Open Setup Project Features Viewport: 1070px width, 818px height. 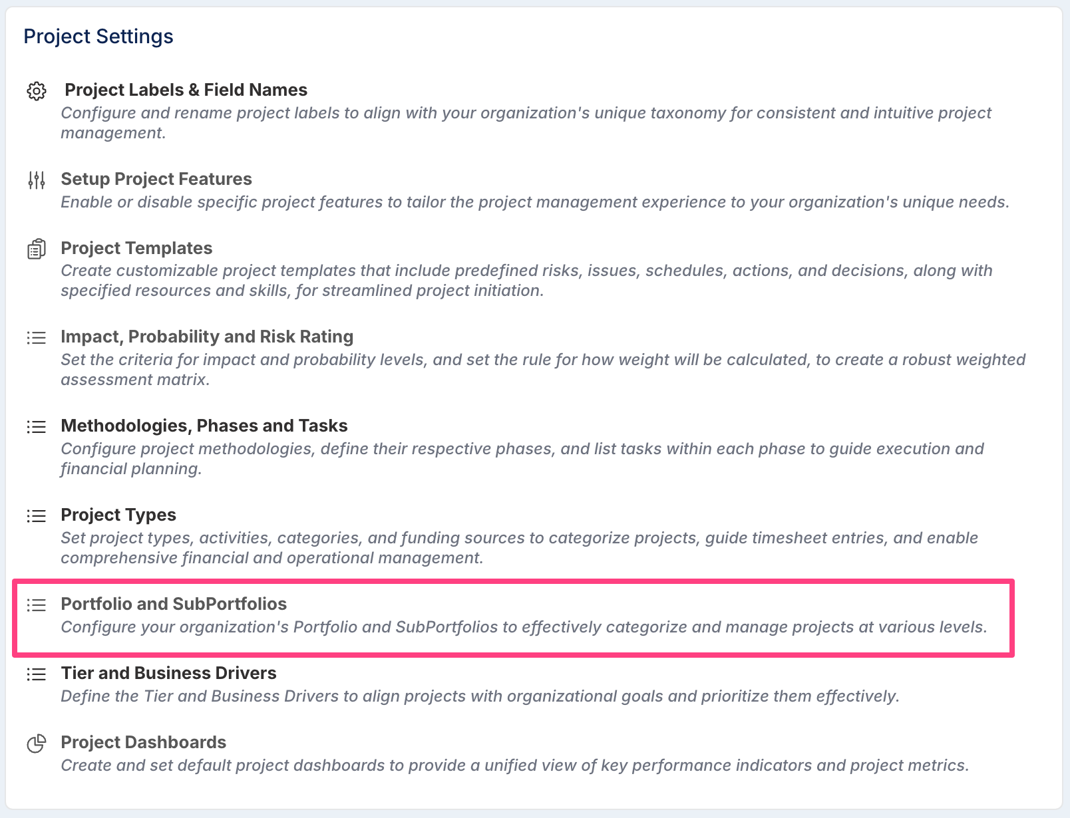(x=156, y=179)
